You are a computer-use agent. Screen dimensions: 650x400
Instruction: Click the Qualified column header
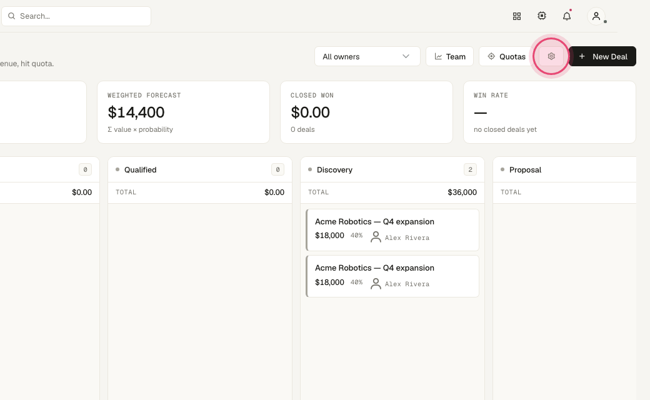tap(200, 169)
